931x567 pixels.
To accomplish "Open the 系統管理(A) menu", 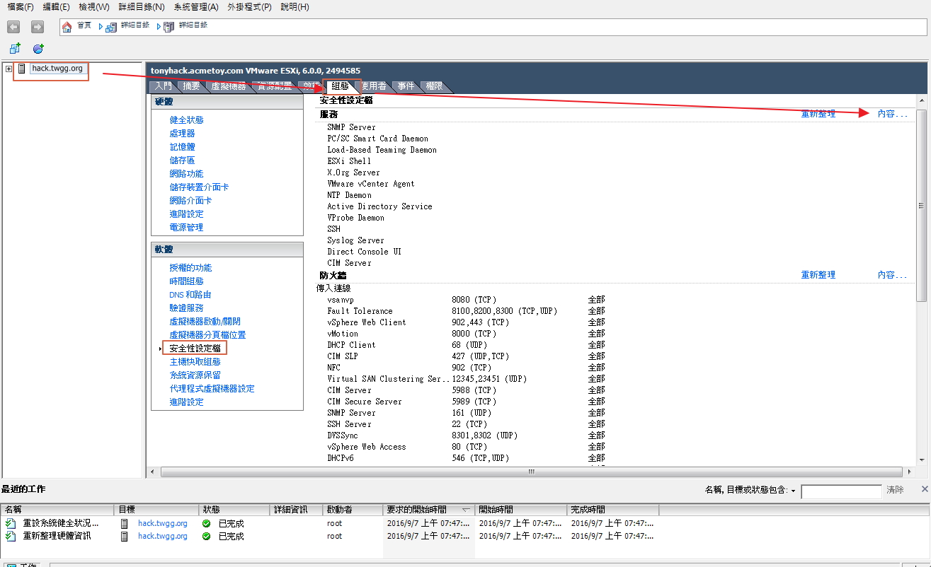I will pos(196,7).
